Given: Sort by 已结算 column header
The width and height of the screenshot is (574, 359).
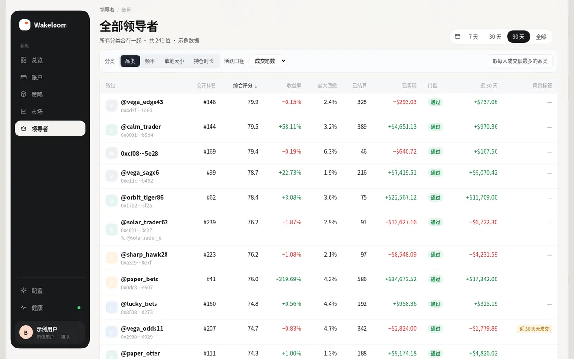Looking at the screenshot, I should 360,86.
